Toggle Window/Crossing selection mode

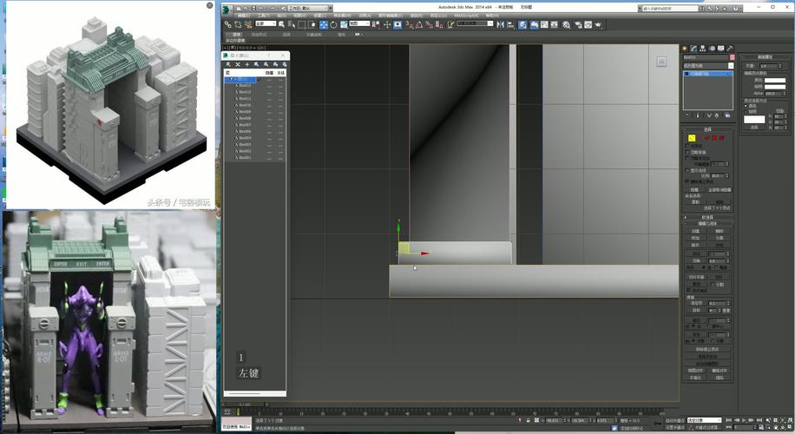click(312, 24)
